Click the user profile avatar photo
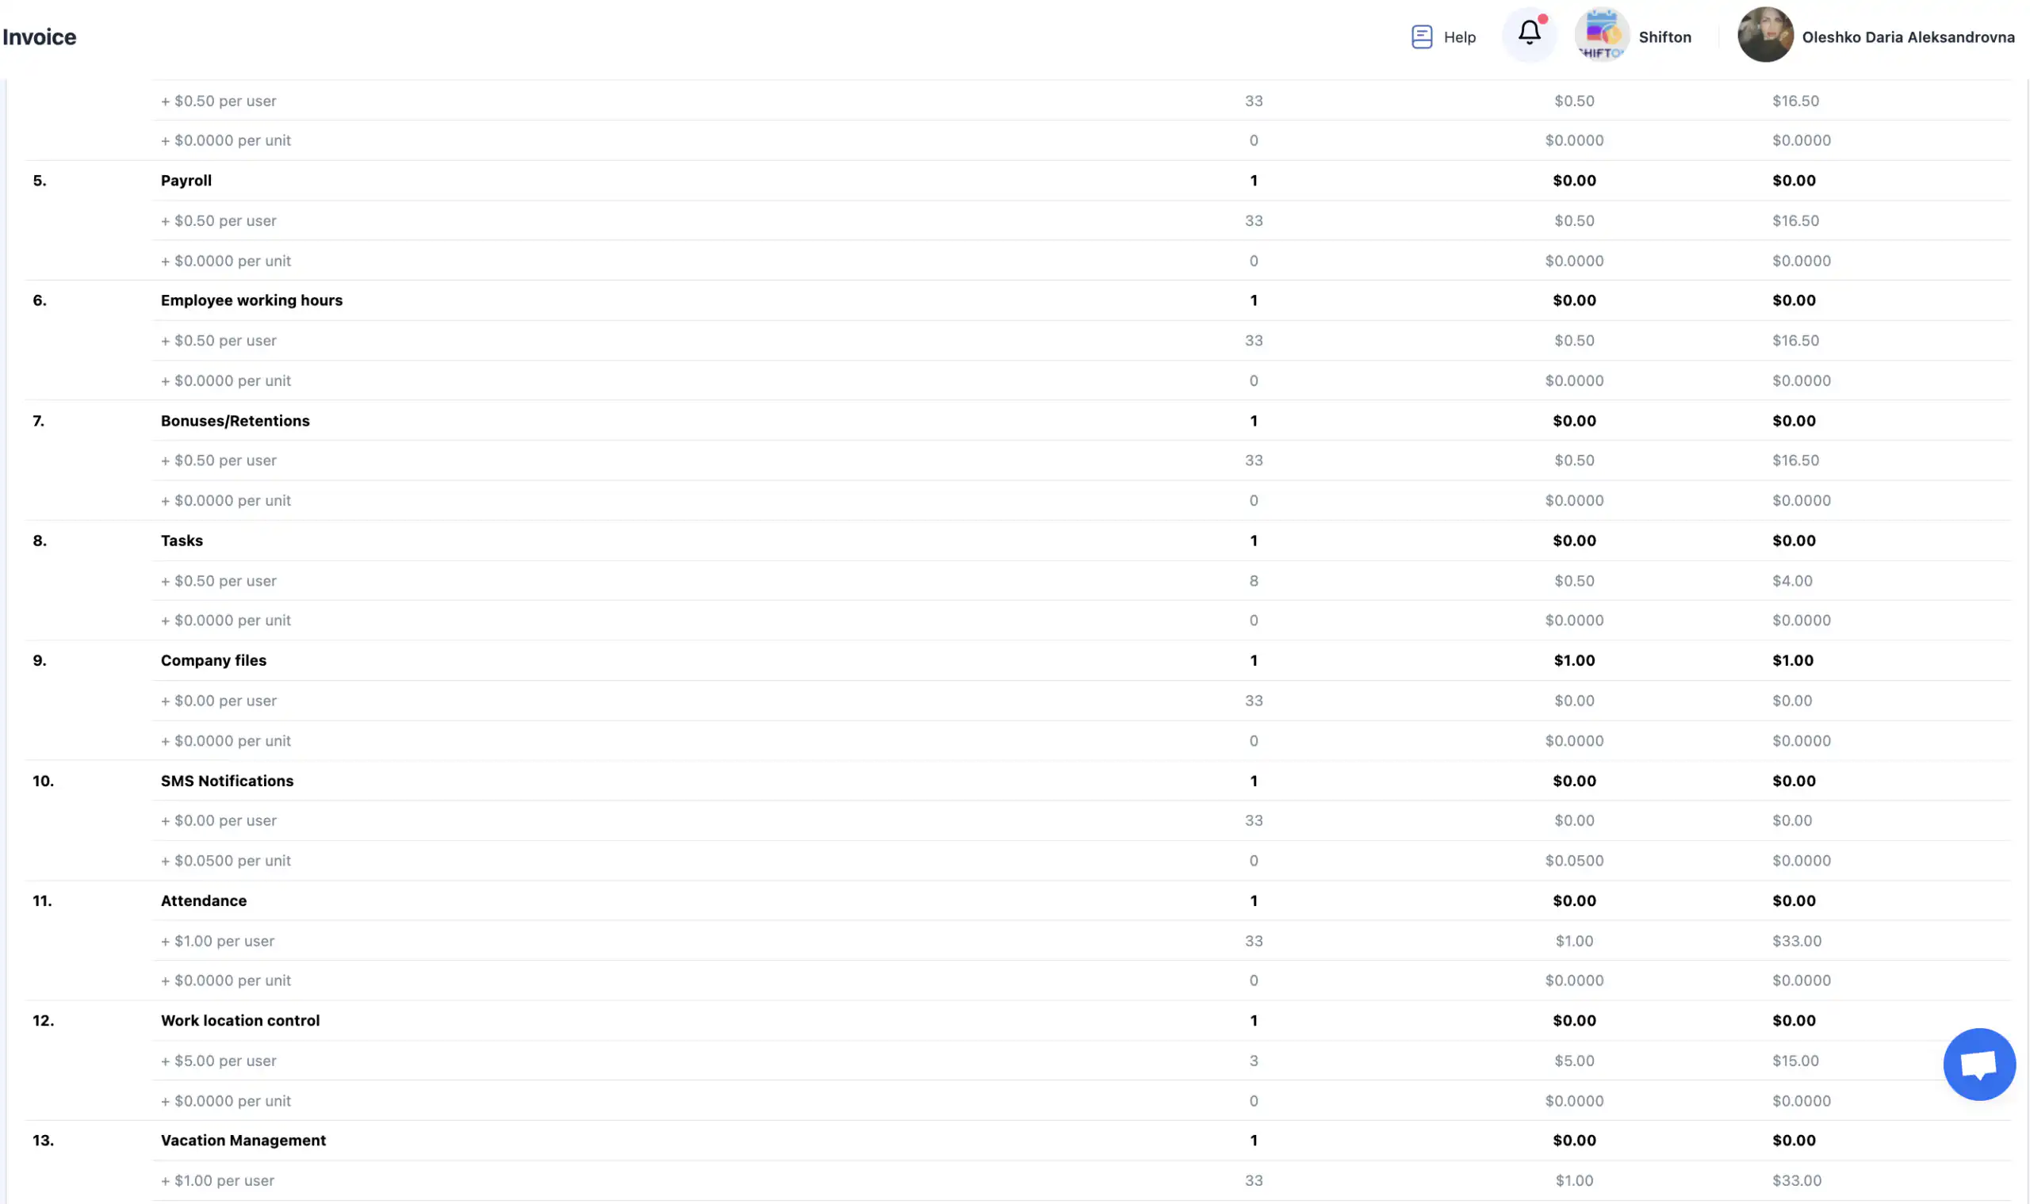Screen dimensions: 2030x1204 [1764, 35]
